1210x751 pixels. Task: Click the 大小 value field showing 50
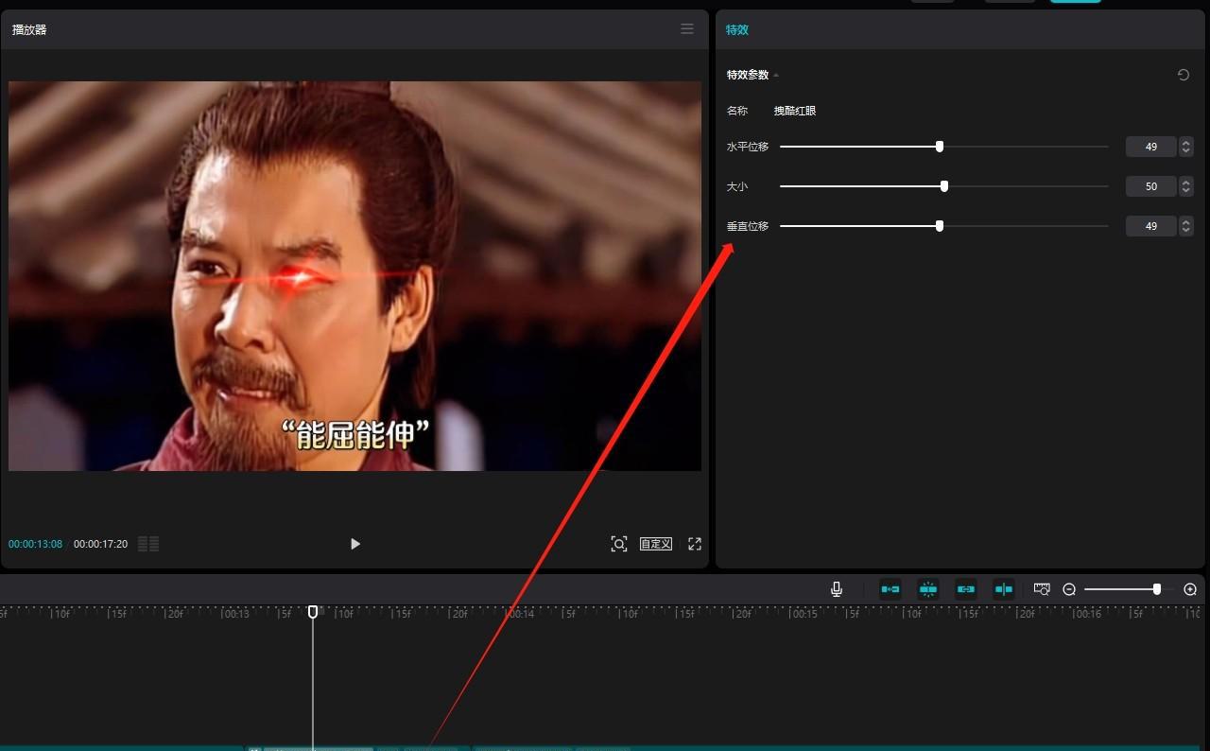tap(1150, 186)
